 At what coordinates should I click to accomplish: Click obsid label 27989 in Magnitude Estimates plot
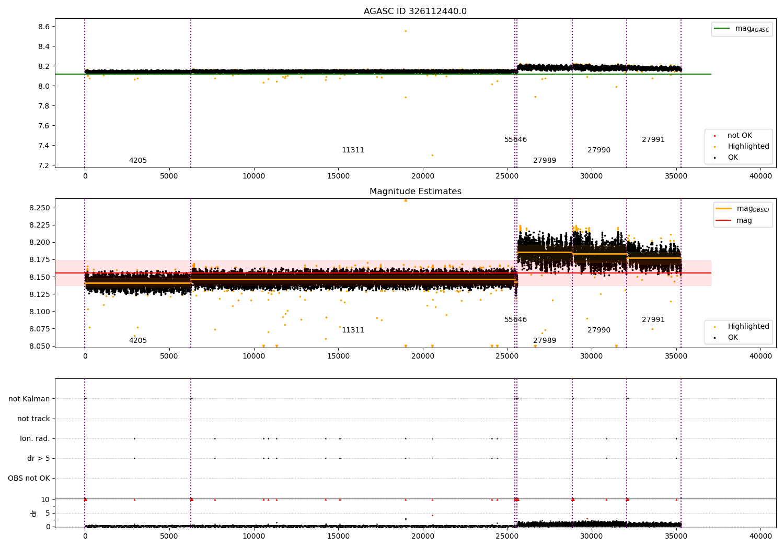tap(545, 341)
